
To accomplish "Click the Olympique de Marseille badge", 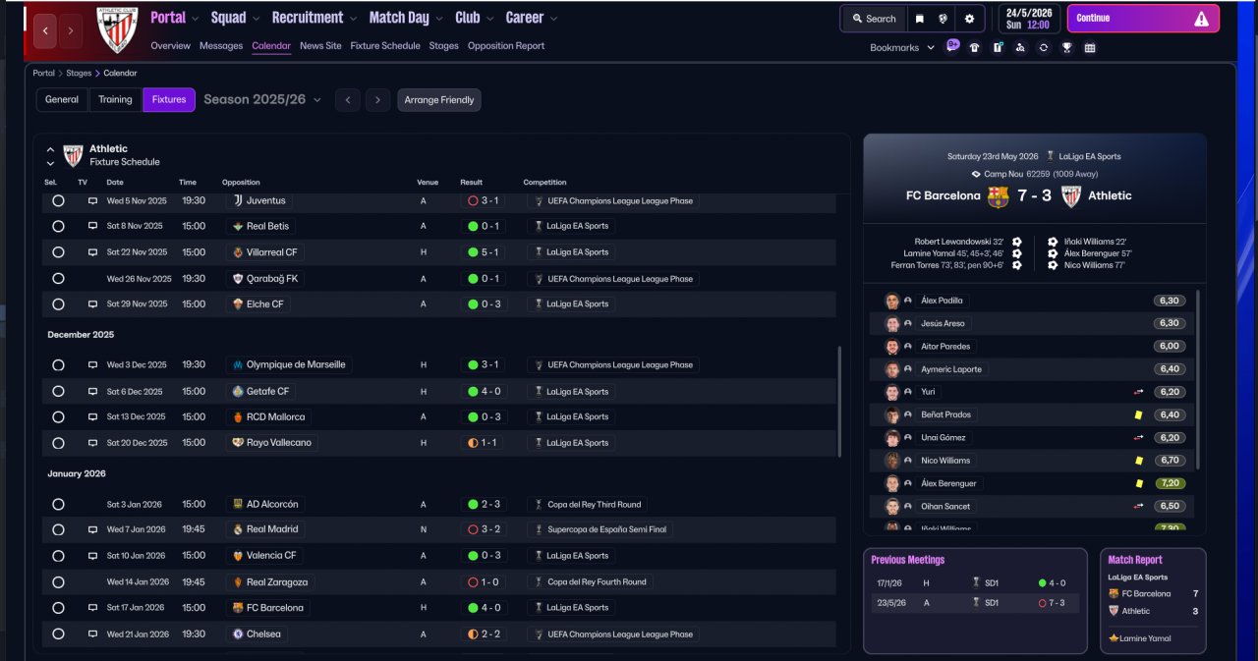I will tap(237, 364).
